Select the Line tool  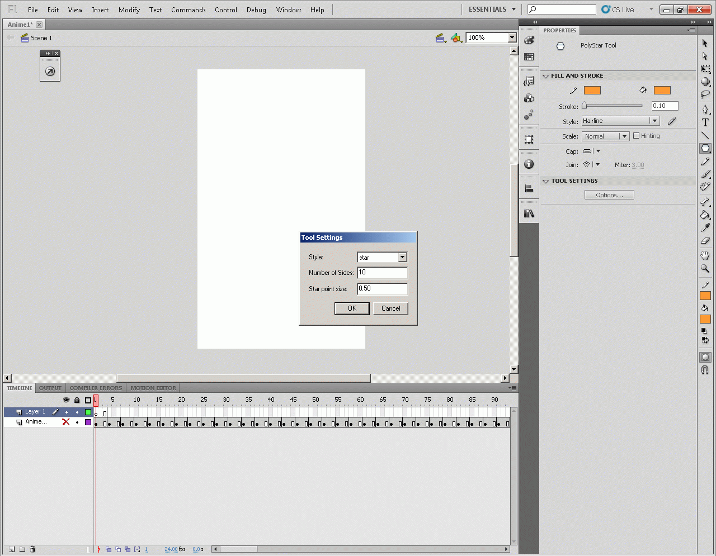[x=705, y=135]
